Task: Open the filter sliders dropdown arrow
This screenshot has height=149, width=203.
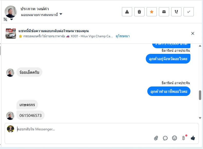Action: coord(12,19)
